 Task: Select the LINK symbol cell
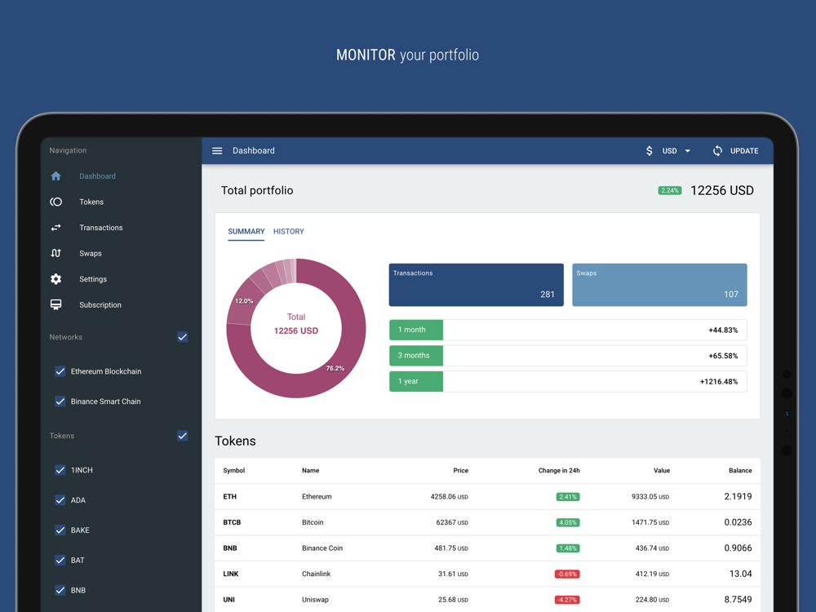(x=231, y=574)
